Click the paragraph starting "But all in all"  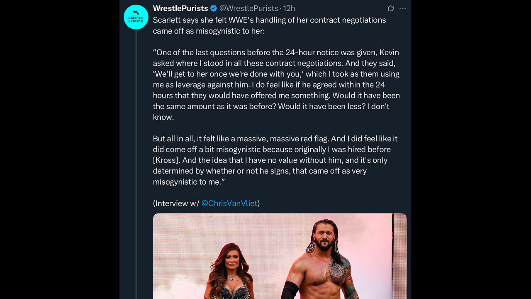[275, 160]
